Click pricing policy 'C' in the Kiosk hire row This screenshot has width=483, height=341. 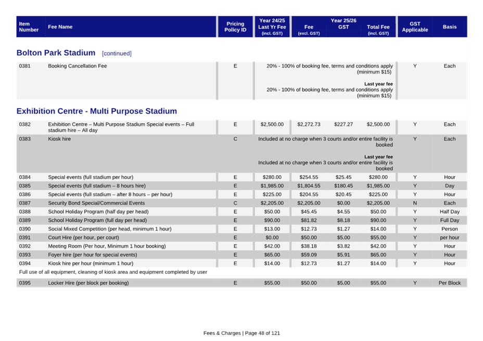(235, 139)
